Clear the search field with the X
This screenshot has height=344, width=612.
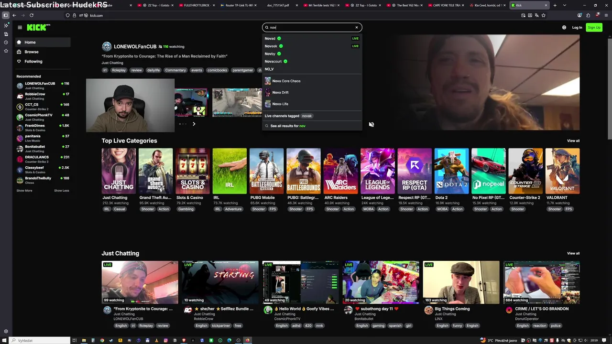pyautogui.click(x=357, y=27)
